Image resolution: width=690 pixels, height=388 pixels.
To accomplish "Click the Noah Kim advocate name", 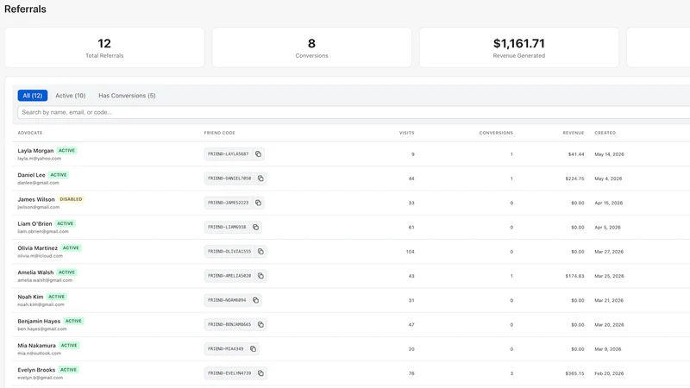I will click(30, 297).
